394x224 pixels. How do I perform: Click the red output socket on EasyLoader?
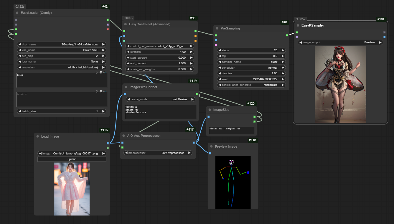[x=108, y=29]
